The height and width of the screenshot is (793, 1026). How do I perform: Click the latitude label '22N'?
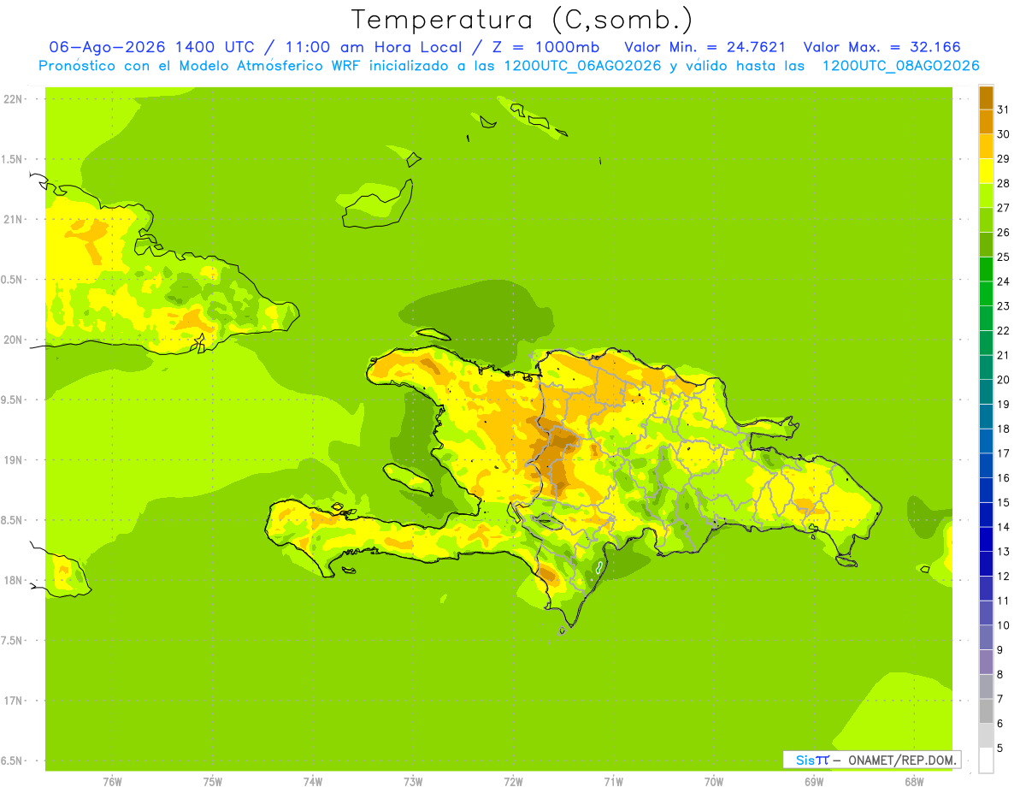coord(12,98)
